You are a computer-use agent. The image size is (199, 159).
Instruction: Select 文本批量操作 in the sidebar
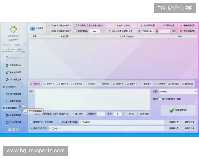tap(10, 108)
